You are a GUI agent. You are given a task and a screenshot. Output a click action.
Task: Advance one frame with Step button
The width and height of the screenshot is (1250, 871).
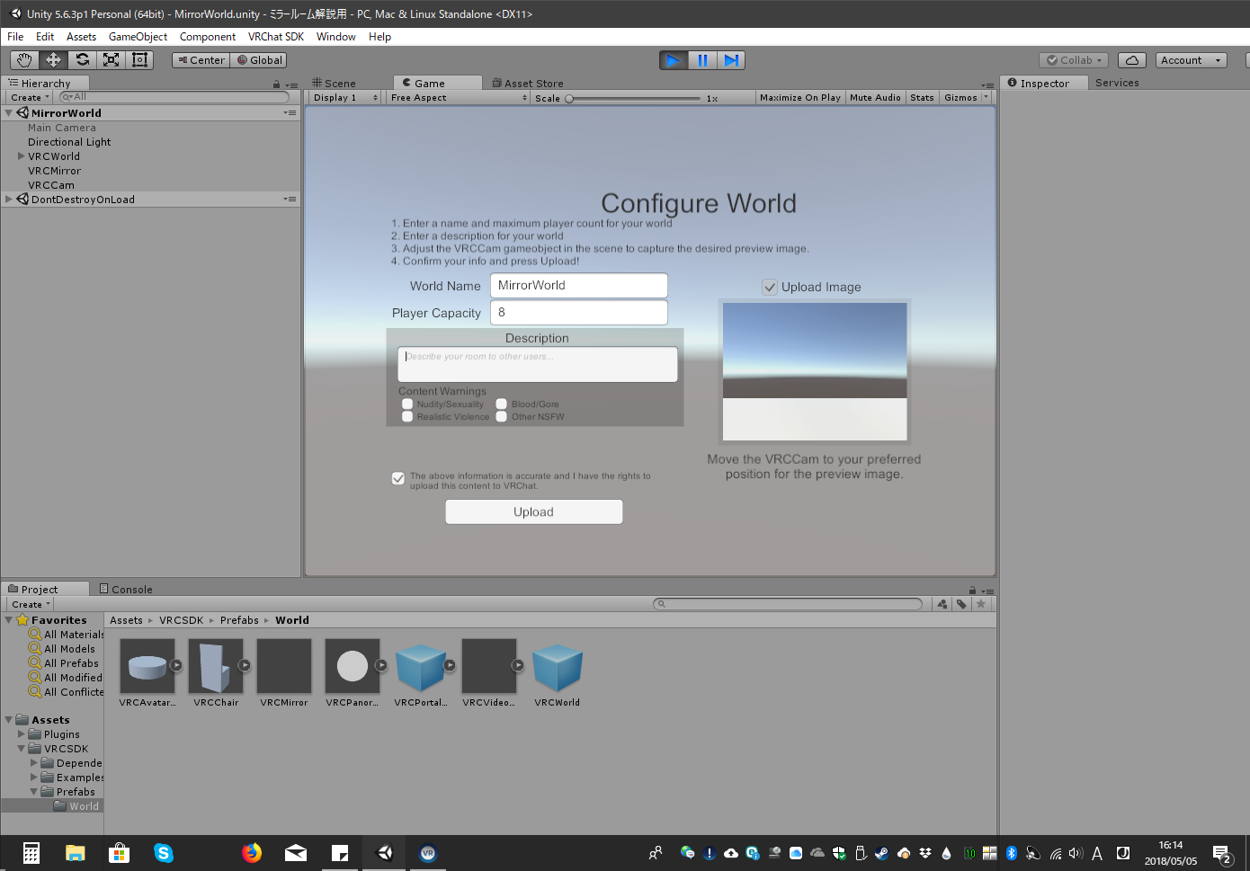[x=731, y=60]
